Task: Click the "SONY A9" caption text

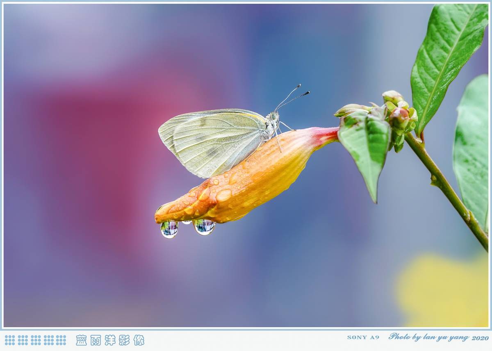Action: (363, 337)
